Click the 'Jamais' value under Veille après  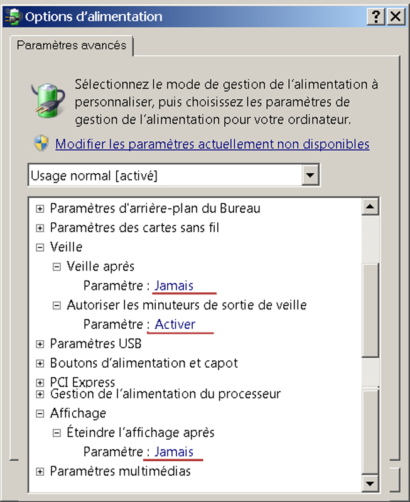point(174,286)
